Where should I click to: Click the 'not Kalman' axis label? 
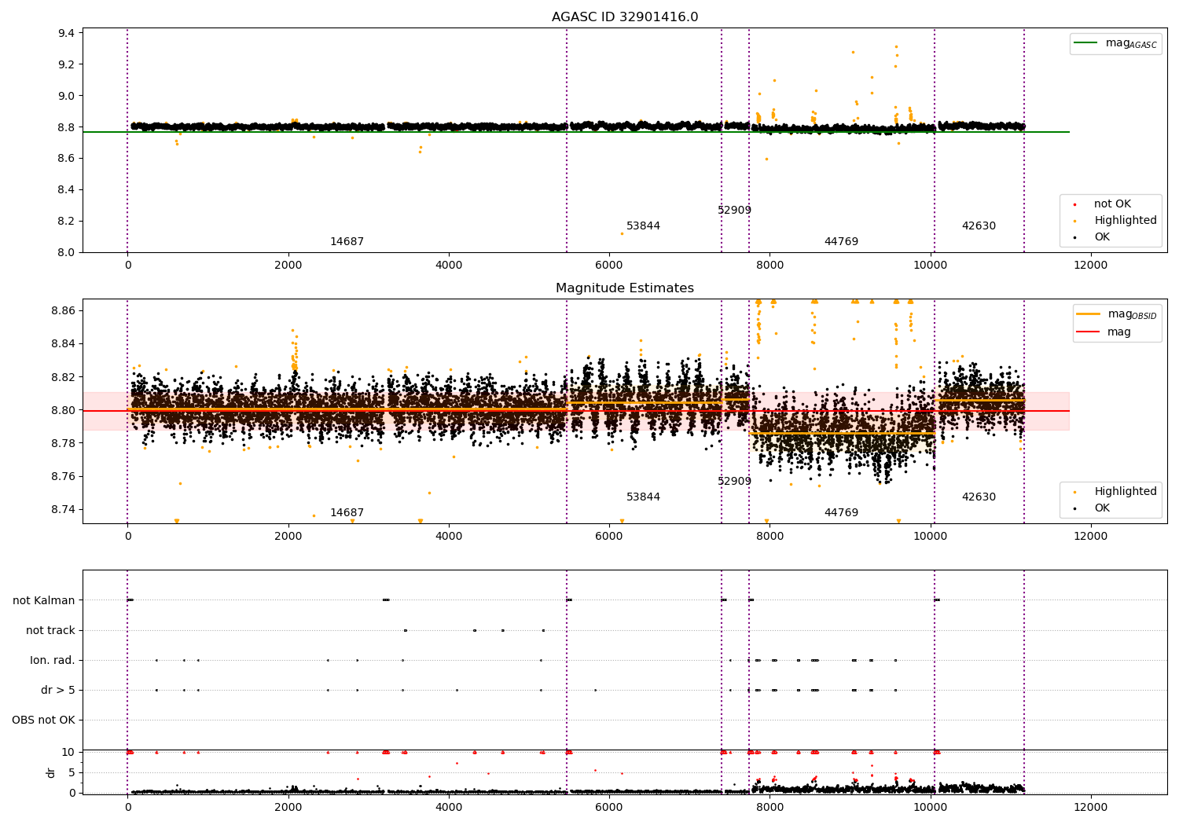[x=44, y=601]
